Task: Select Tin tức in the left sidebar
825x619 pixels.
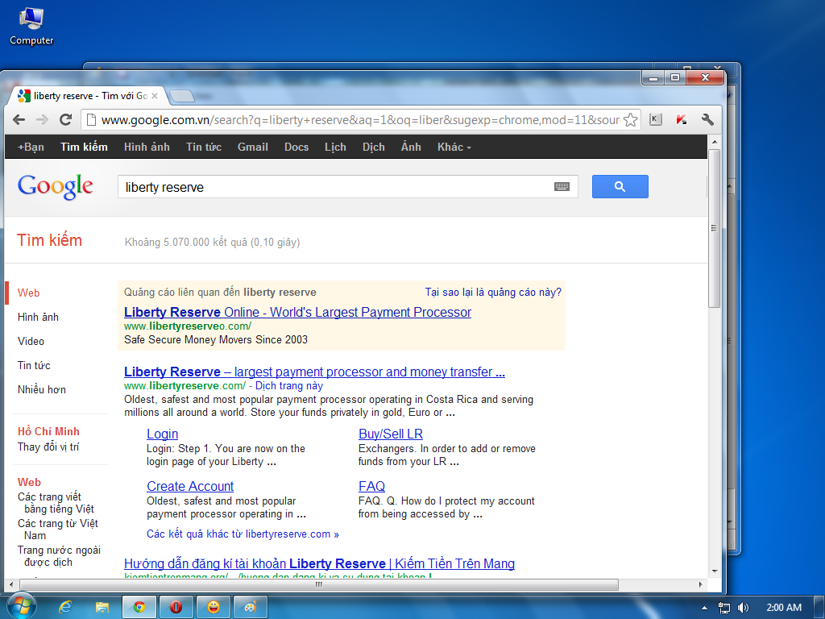Action: 34,365
